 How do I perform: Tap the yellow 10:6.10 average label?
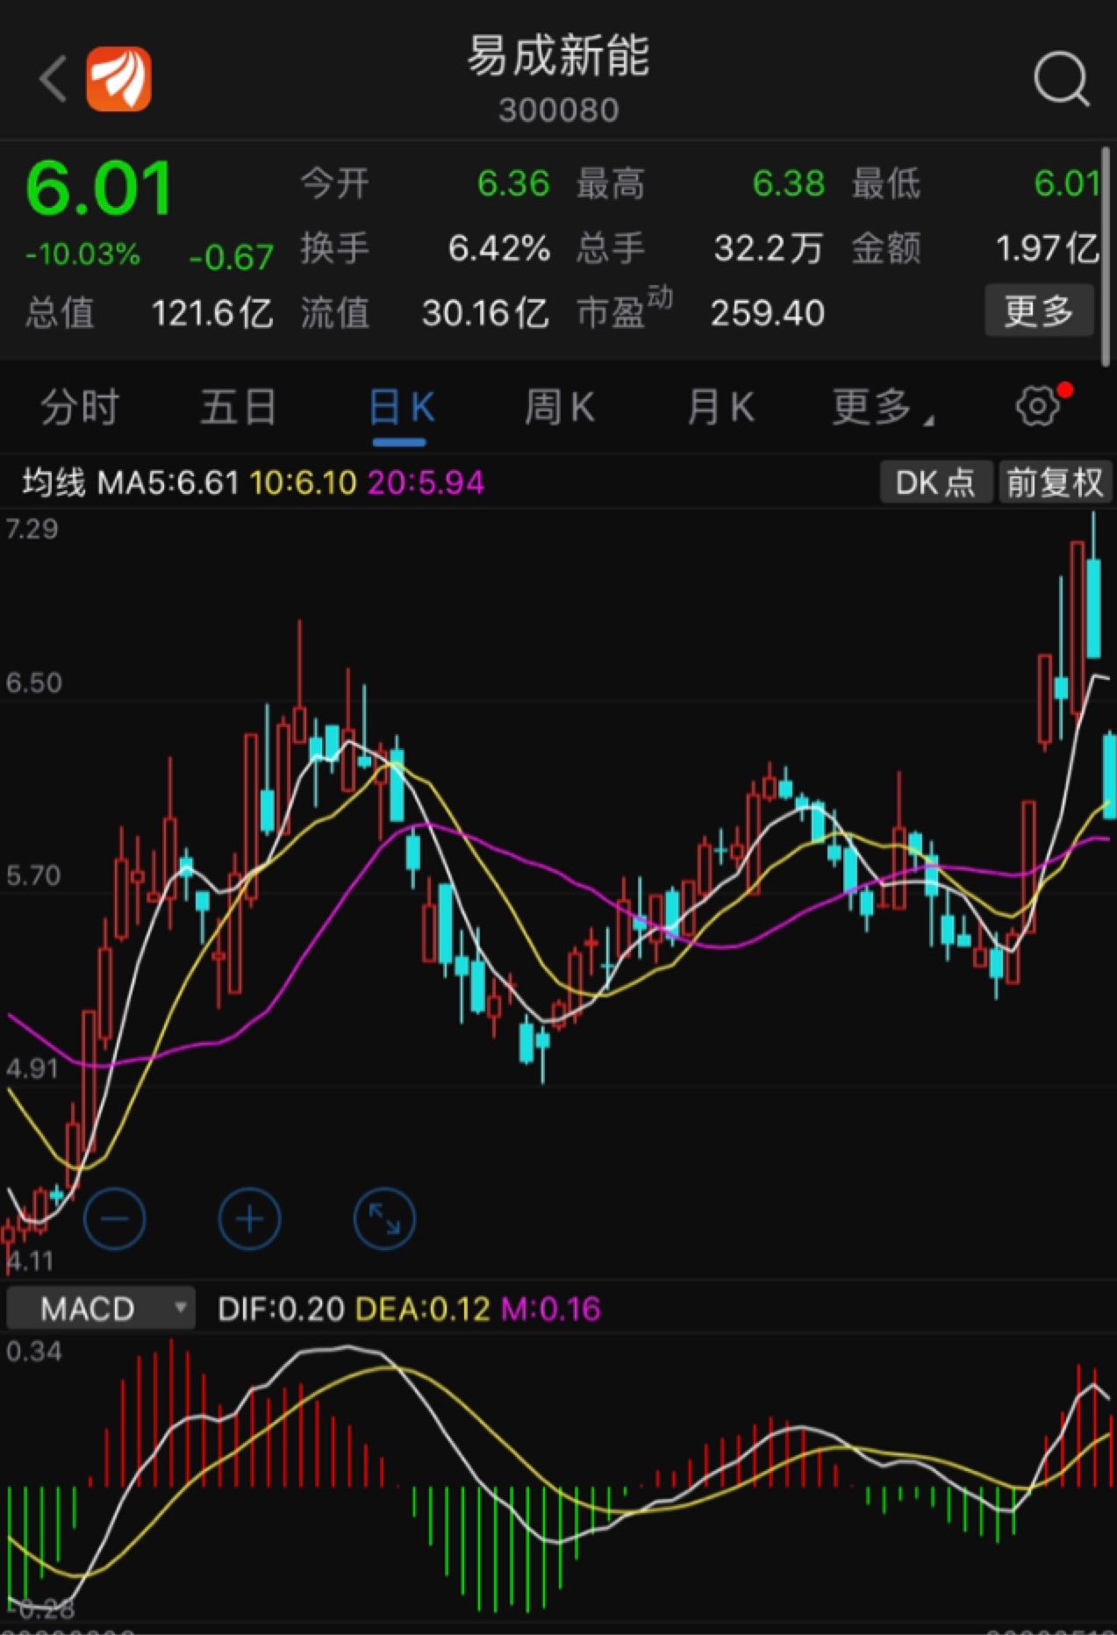tap(304, 482)
